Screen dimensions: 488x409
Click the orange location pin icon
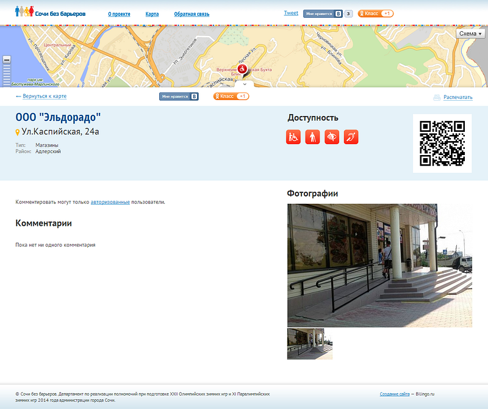pyautogui.click(x=18, y=132)
